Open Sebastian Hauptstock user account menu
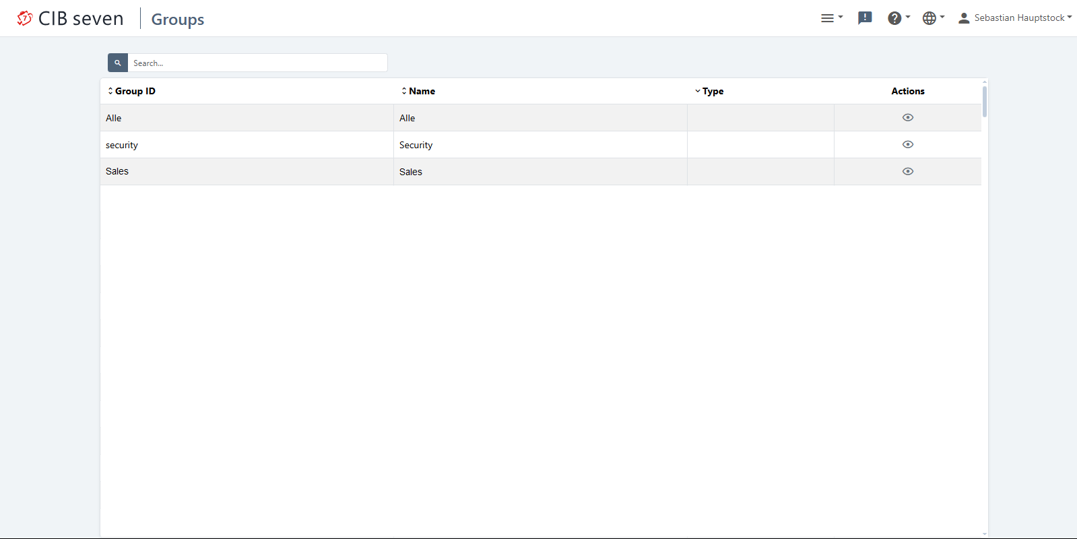1077x539 pixels. 1014,18
